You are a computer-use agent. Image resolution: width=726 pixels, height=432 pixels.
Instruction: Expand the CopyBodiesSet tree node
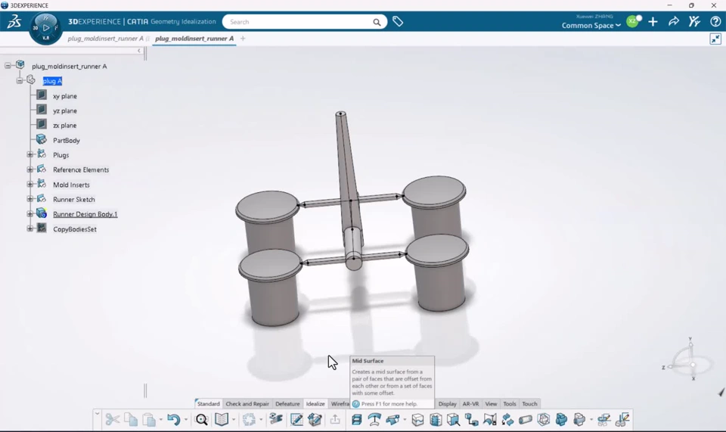coord(30,228)
